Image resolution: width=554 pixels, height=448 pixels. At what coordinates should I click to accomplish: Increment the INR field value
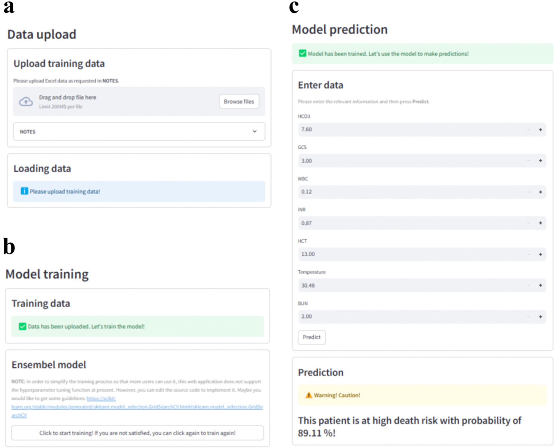point(540,223)
